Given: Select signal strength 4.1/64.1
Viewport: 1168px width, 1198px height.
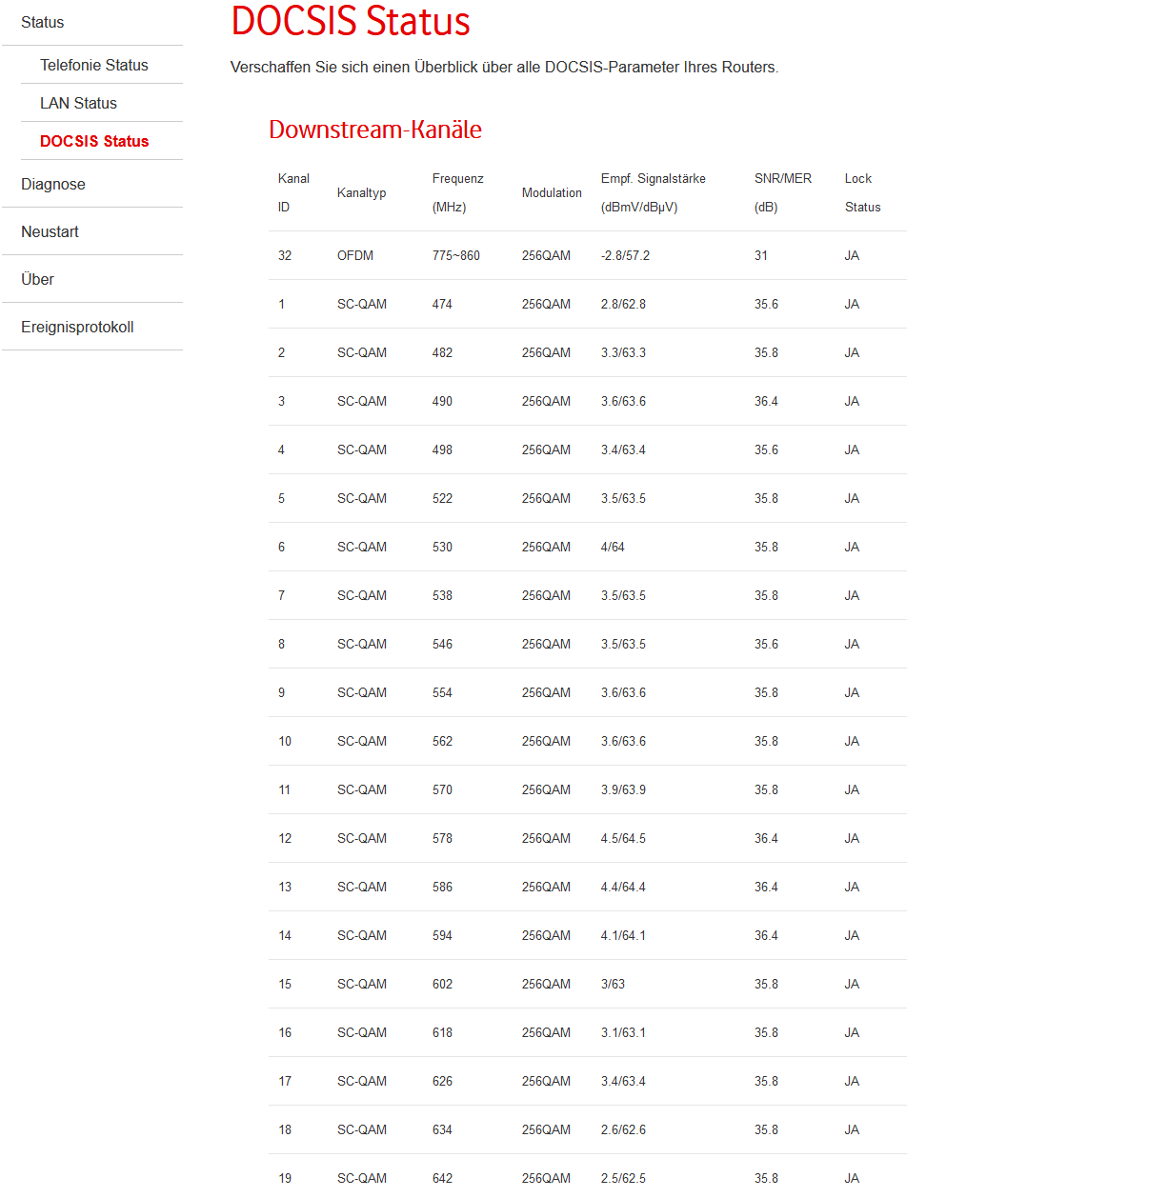Looking at the screenshot, I should pos(623,935).
